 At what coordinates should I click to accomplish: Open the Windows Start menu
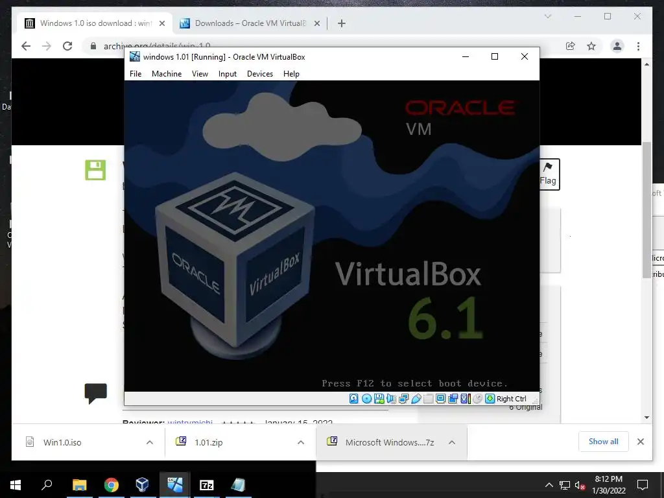click(x=16, y=485)
